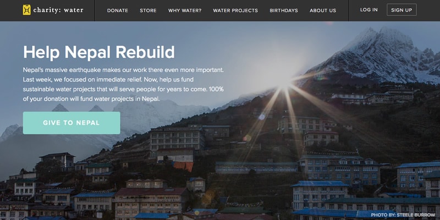Click the Log In link

(369, 10)
